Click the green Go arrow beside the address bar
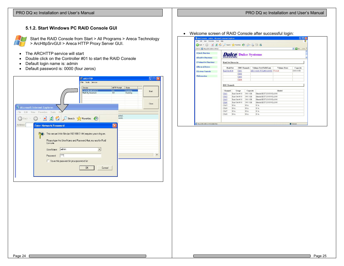Viewport: 344px width, 266px height. point(296,49)
